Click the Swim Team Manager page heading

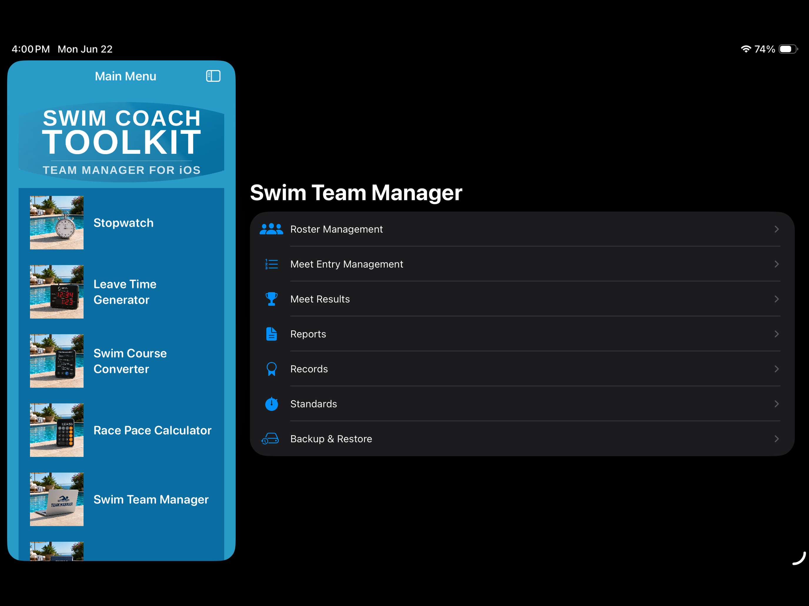point(356,193)
